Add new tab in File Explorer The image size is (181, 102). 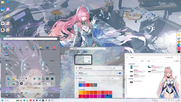[x=130, y=55]
